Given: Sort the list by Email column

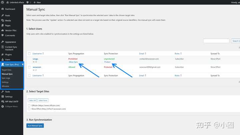Looking at the screenshot, I should click(x=142, y=53).
